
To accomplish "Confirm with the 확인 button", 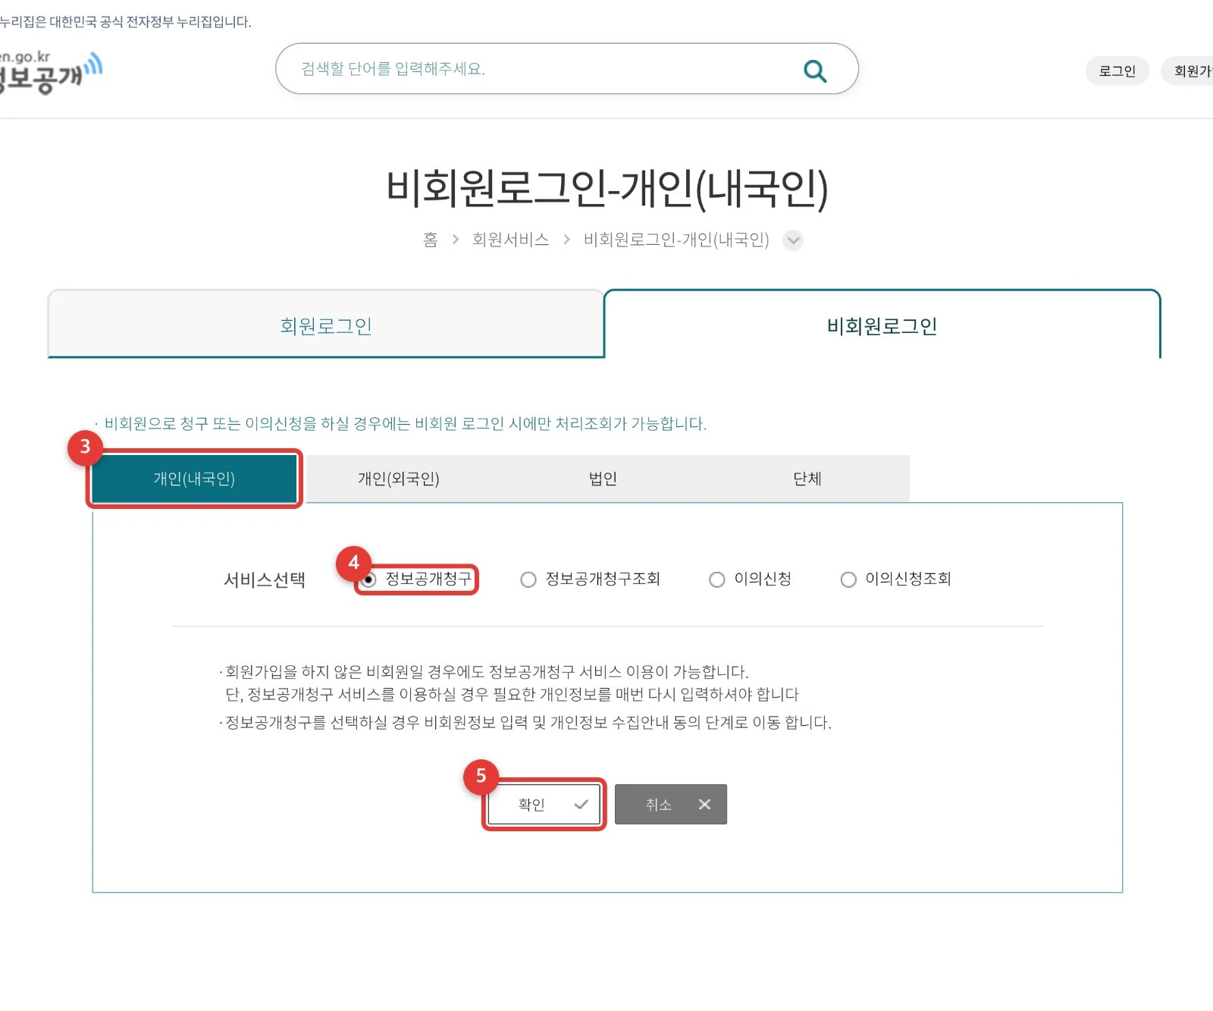I will pos(544,804).
